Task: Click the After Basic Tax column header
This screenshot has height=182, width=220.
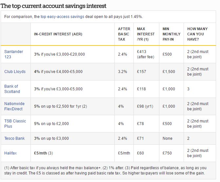Action: [x=124, y=34]
